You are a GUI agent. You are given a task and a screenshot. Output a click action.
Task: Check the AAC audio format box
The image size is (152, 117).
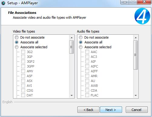87,52
